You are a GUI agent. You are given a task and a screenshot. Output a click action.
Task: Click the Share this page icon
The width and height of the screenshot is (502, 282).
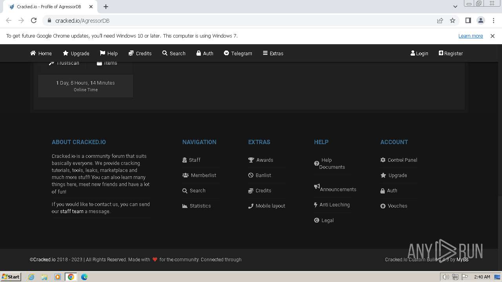pos(440,20)
